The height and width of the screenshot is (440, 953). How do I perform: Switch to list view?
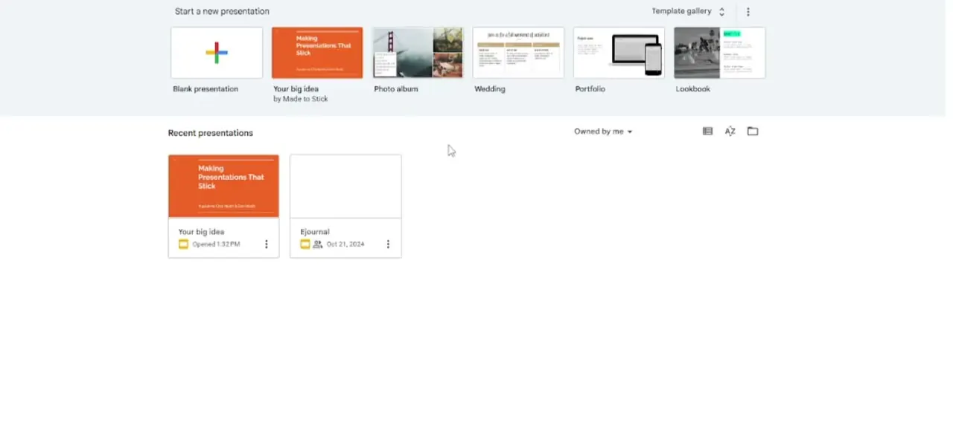click(x=708, y=132)
